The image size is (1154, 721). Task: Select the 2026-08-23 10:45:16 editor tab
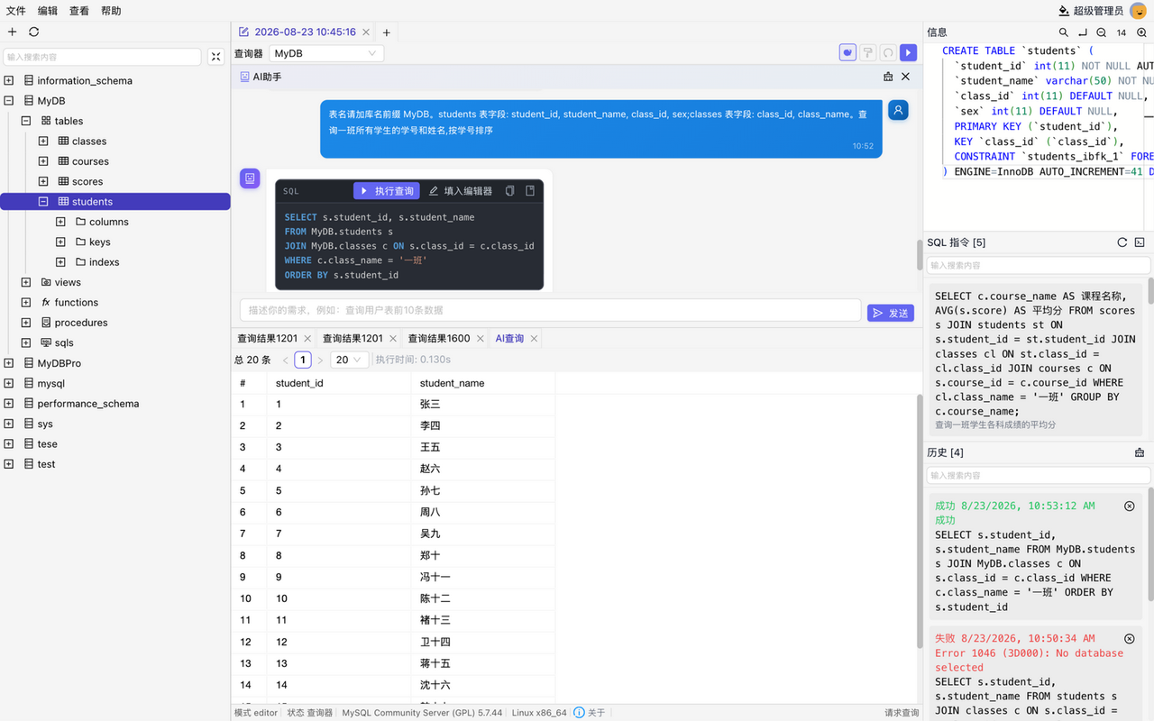(305, 32)
